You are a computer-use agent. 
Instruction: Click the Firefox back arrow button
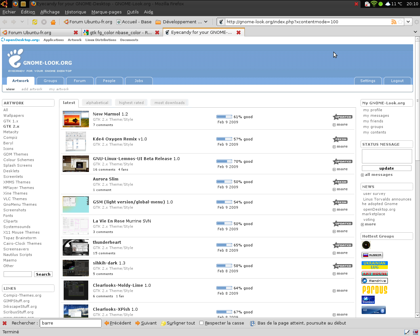[x=5, y=22]
